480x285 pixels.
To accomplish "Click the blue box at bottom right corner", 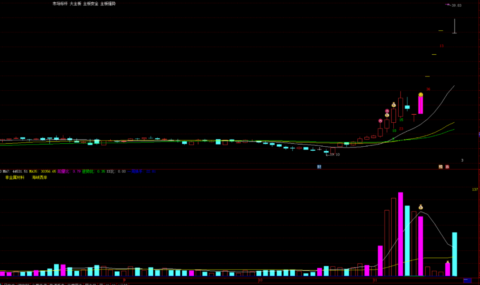I will click(468, 281).
